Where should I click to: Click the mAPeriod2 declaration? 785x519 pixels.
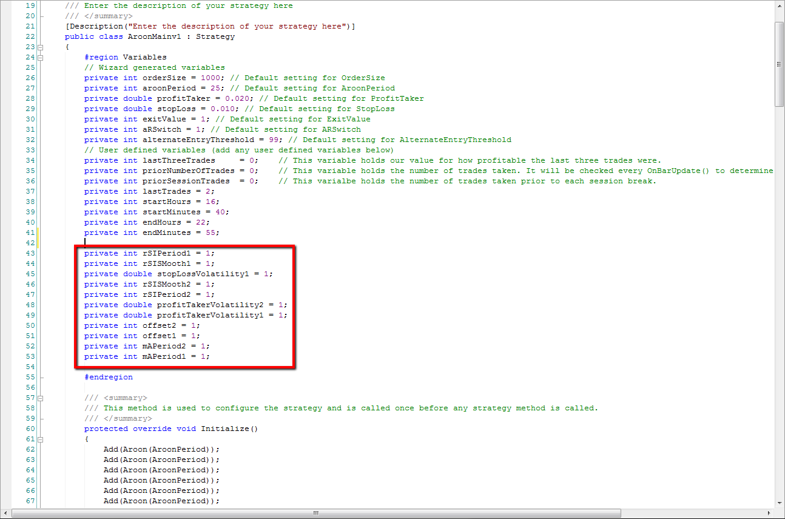147,346
